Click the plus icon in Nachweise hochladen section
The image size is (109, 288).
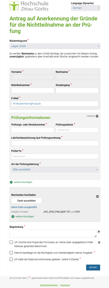click(x=13, y=217)
